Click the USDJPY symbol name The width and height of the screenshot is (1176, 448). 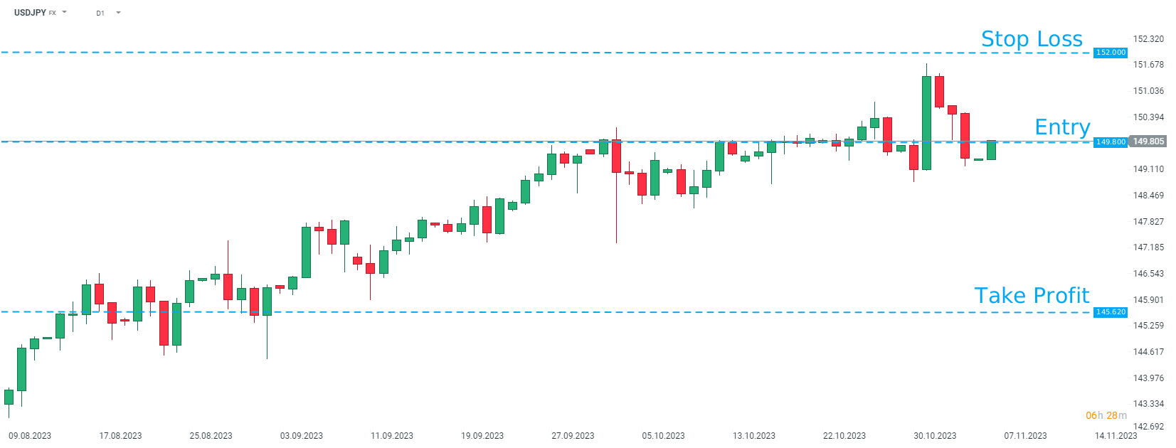click(x=30, y=13)
